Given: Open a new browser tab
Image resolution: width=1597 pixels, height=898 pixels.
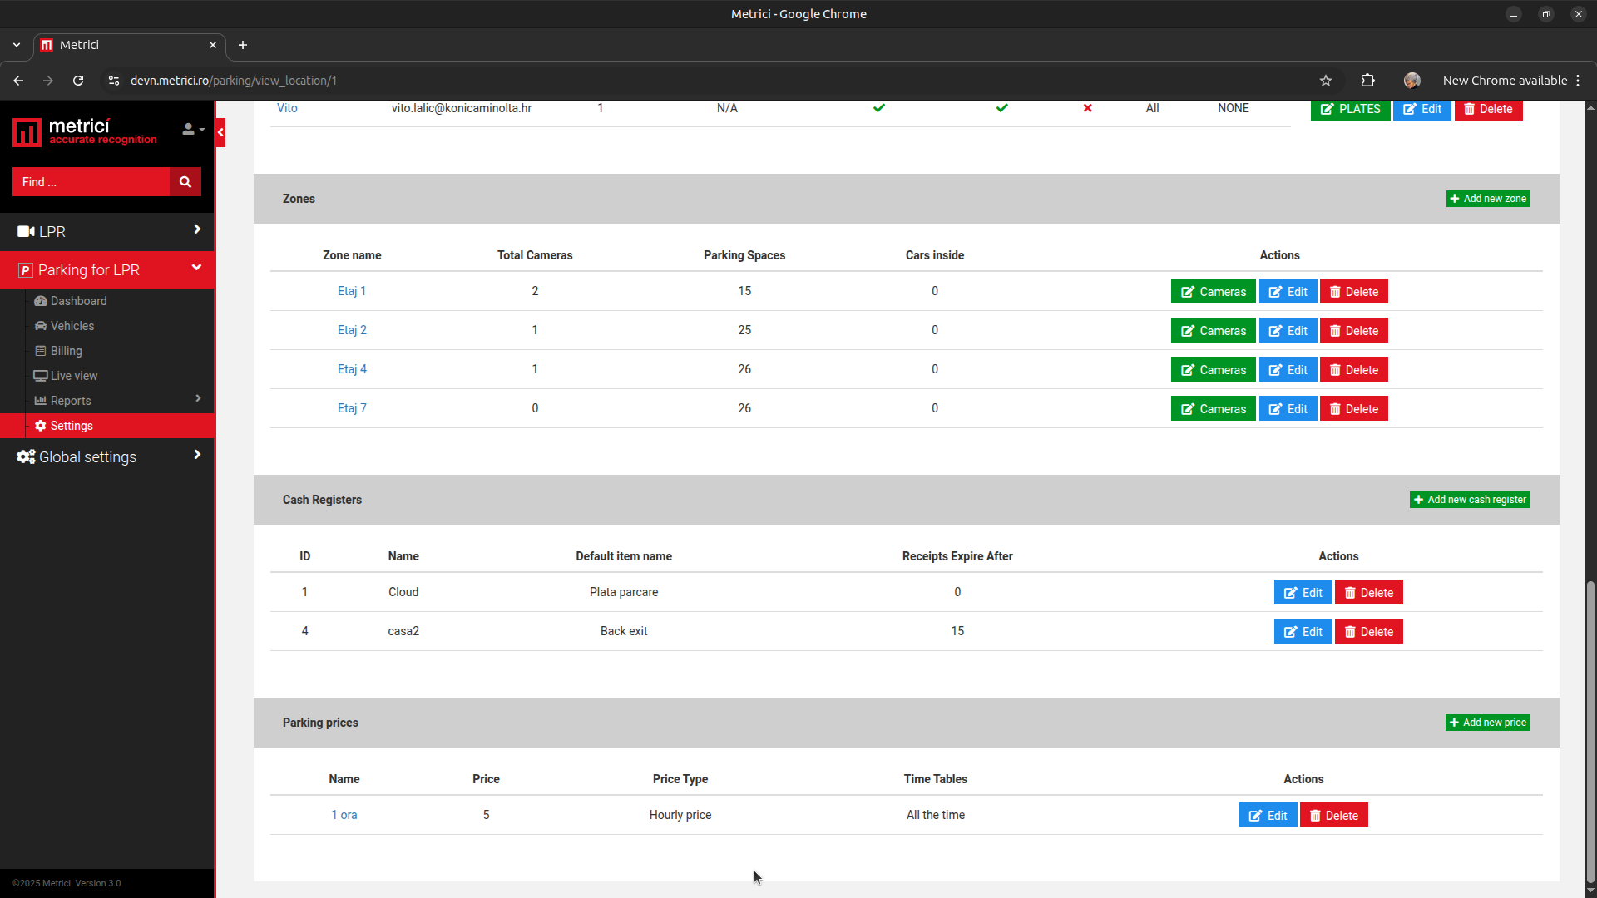Looking at the screenshot, I should (x=243, y=45).
